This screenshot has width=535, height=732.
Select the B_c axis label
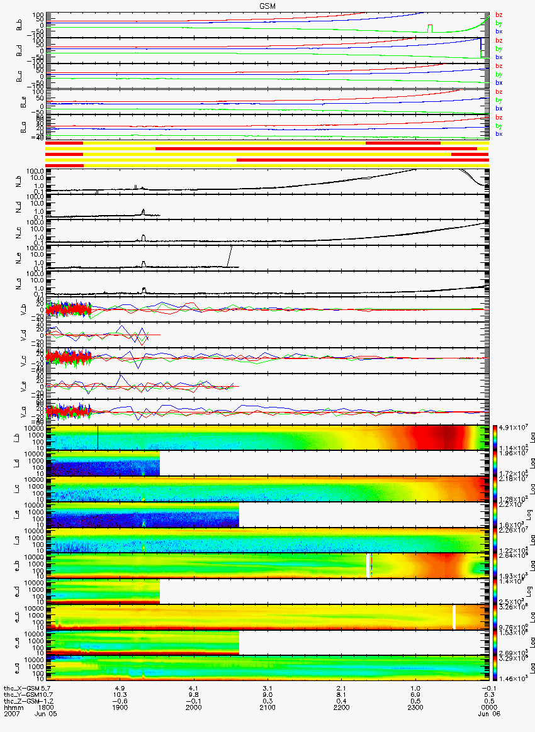tap(19, 76)
